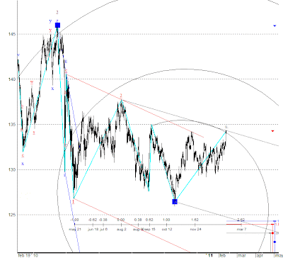This screenshot has height=258, width=283.
Task: Click the "jun 18" date under the time scale
Action: [93, 229]
